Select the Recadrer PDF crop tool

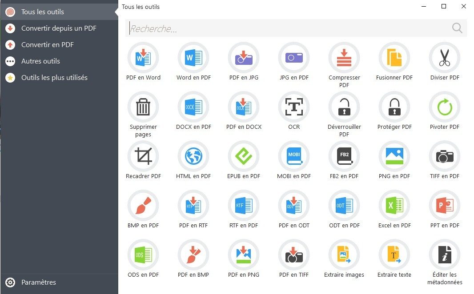click(x=143, y=156)
